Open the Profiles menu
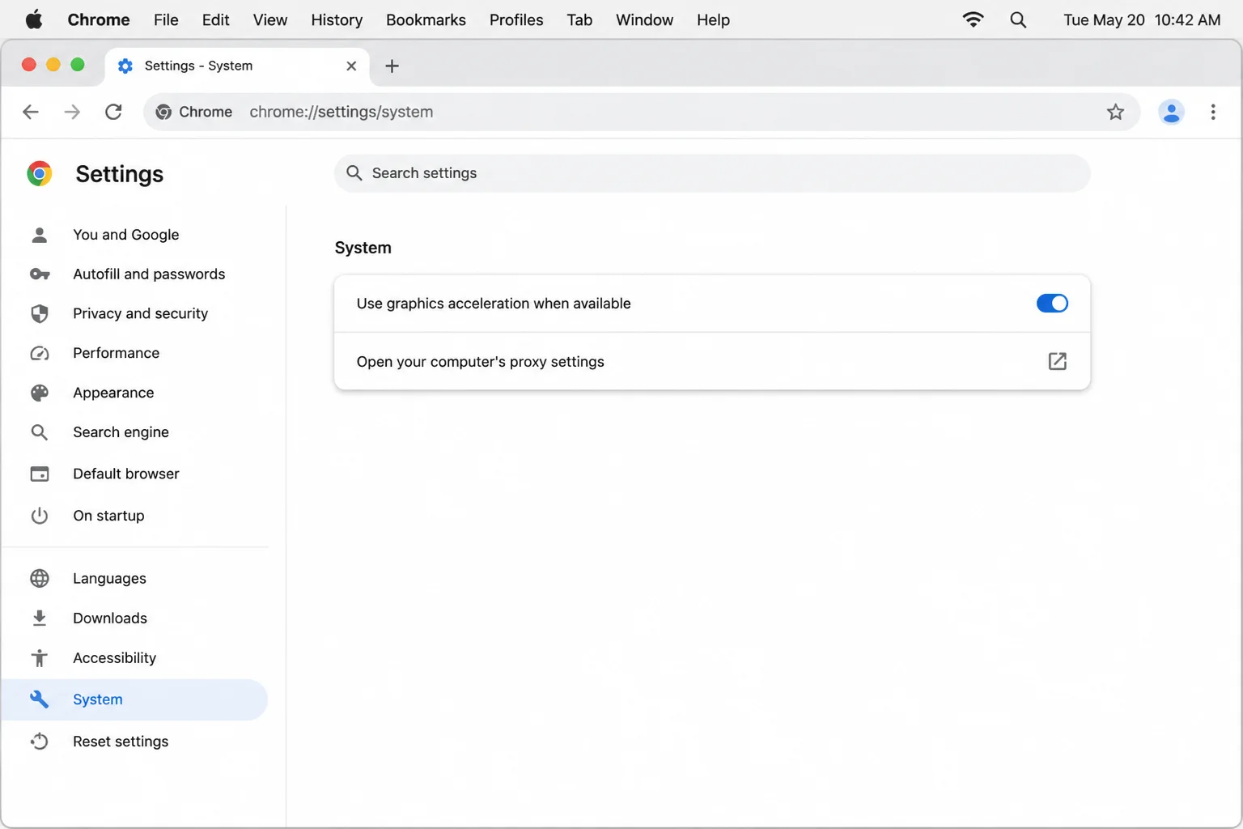Screen dimensions: 1243x829 click(516, 20)
